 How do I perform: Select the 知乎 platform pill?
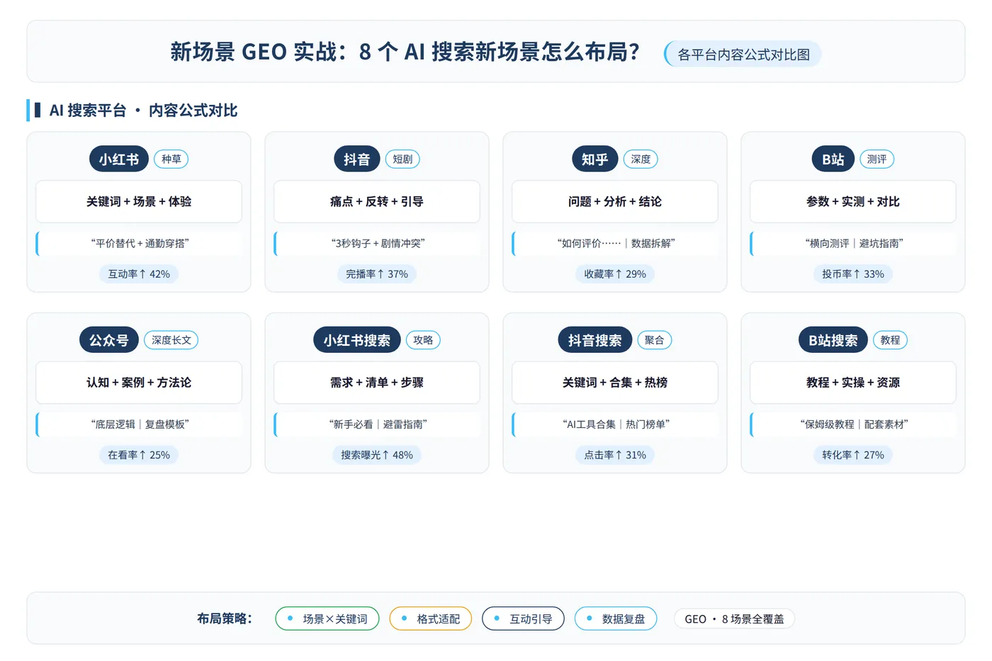595,159
